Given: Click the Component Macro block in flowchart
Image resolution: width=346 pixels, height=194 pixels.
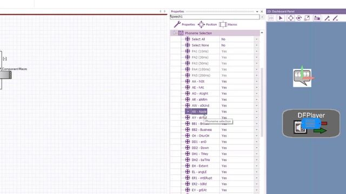Looking at the screenshot, I should tap(6, 75).
